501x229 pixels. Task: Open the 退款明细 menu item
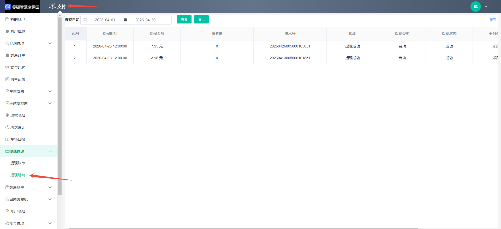tap(29, 115)
